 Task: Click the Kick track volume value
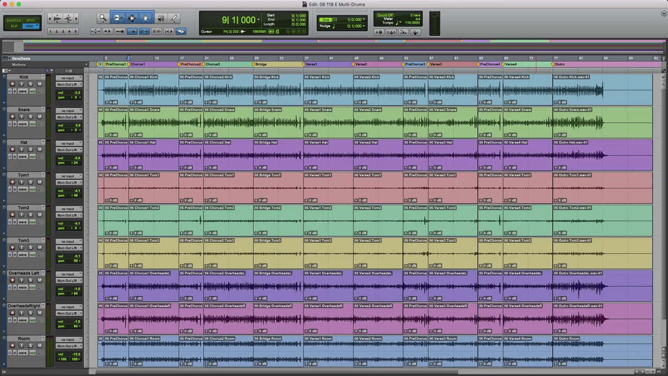coord(77,92)
